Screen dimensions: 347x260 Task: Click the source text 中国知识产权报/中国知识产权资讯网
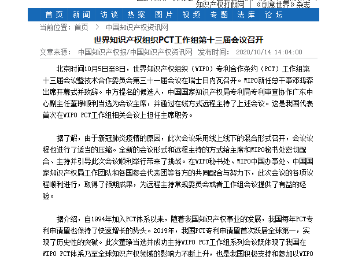[135, 52]
